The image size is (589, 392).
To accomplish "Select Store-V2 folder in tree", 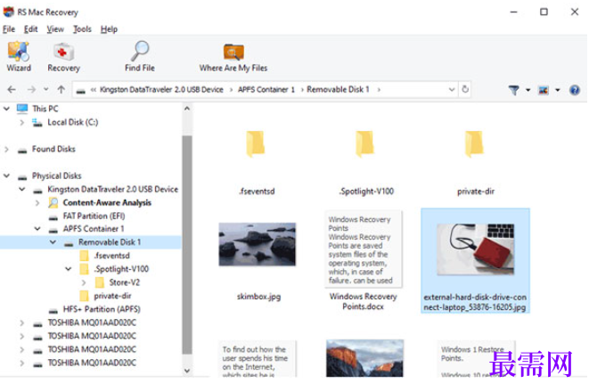I will pyautogui.click(x=125, y=282).
